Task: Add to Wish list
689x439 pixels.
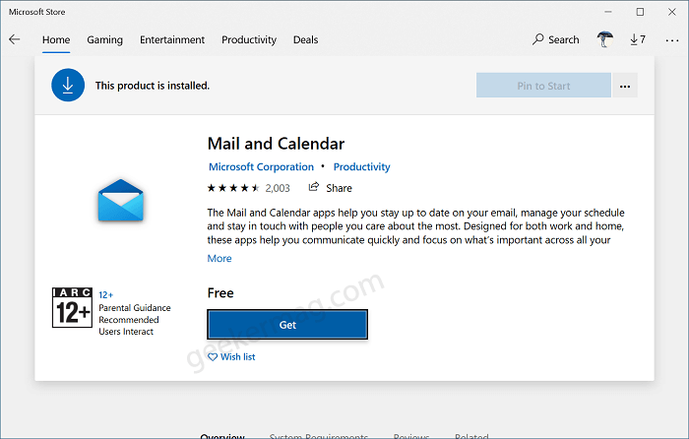Action: [x=231, y=357]
